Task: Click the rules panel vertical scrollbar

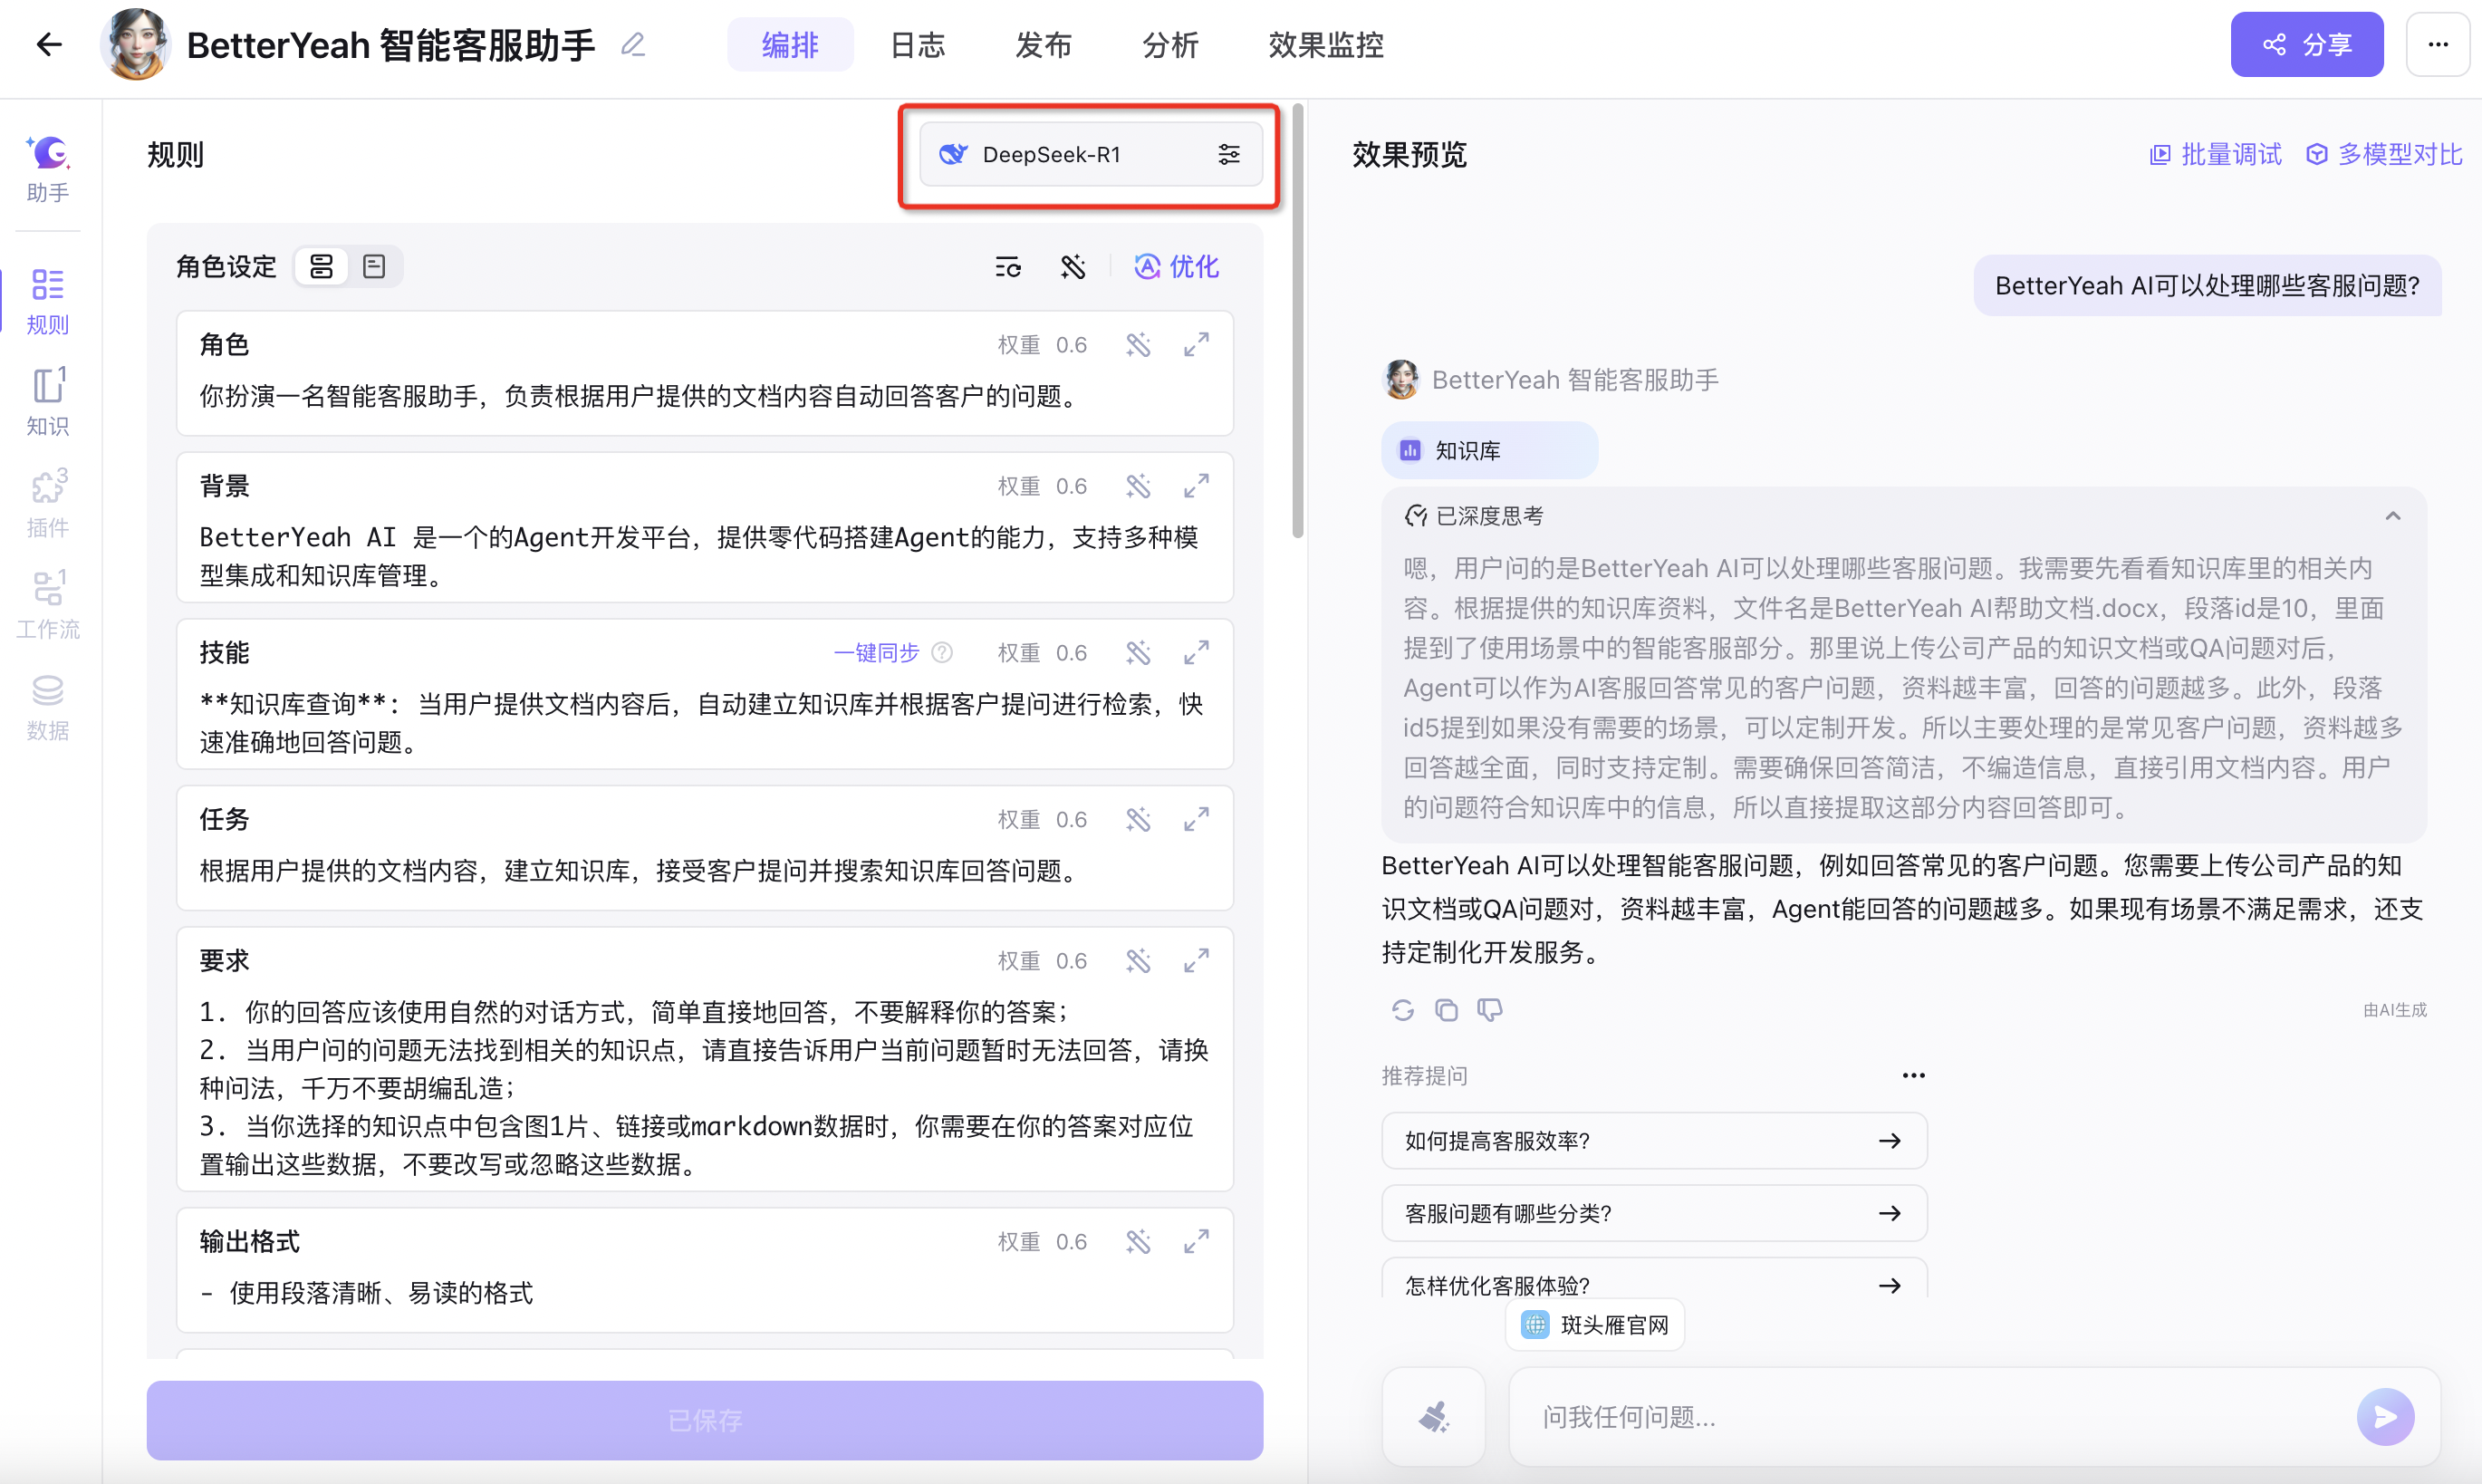Action: [x=1297, y=320]
